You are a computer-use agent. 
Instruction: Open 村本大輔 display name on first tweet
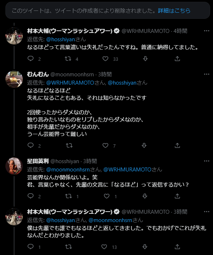pyautogui.click(x=69, y=31)
